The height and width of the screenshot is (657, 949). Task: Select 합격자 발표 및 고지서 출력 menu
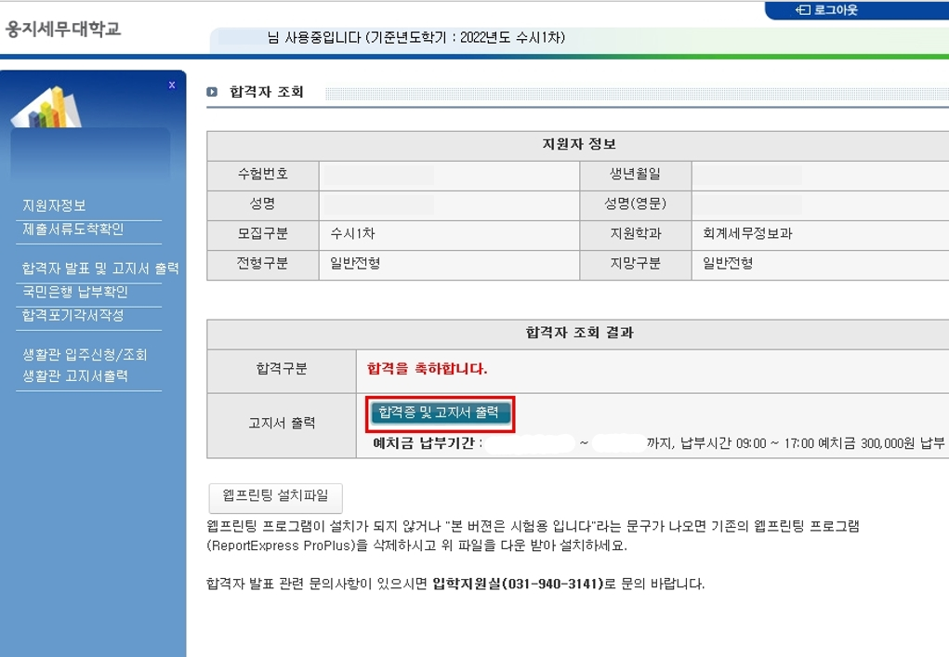click(x=100, y=269)
